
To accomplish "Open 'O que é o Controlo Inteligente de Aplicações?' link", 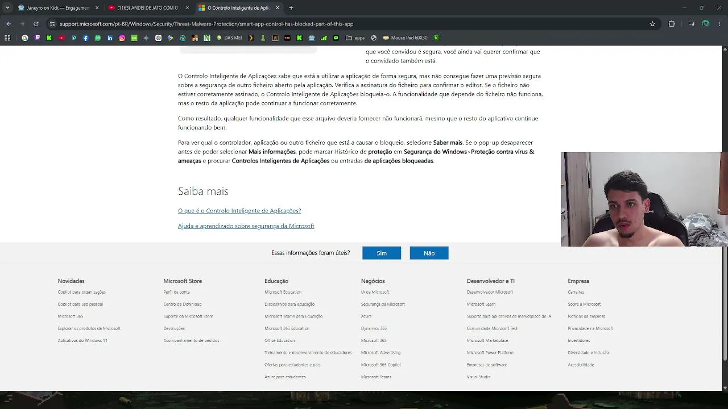I will point(239,211).
